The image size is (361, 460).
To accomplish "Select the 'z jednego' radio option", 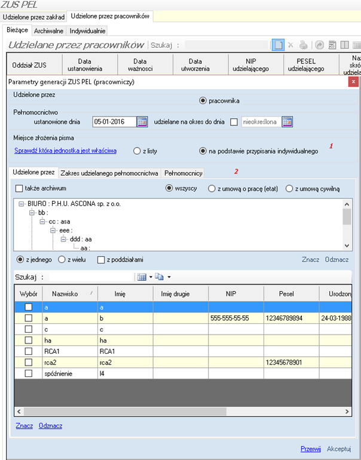I will (x=20, y=260).
